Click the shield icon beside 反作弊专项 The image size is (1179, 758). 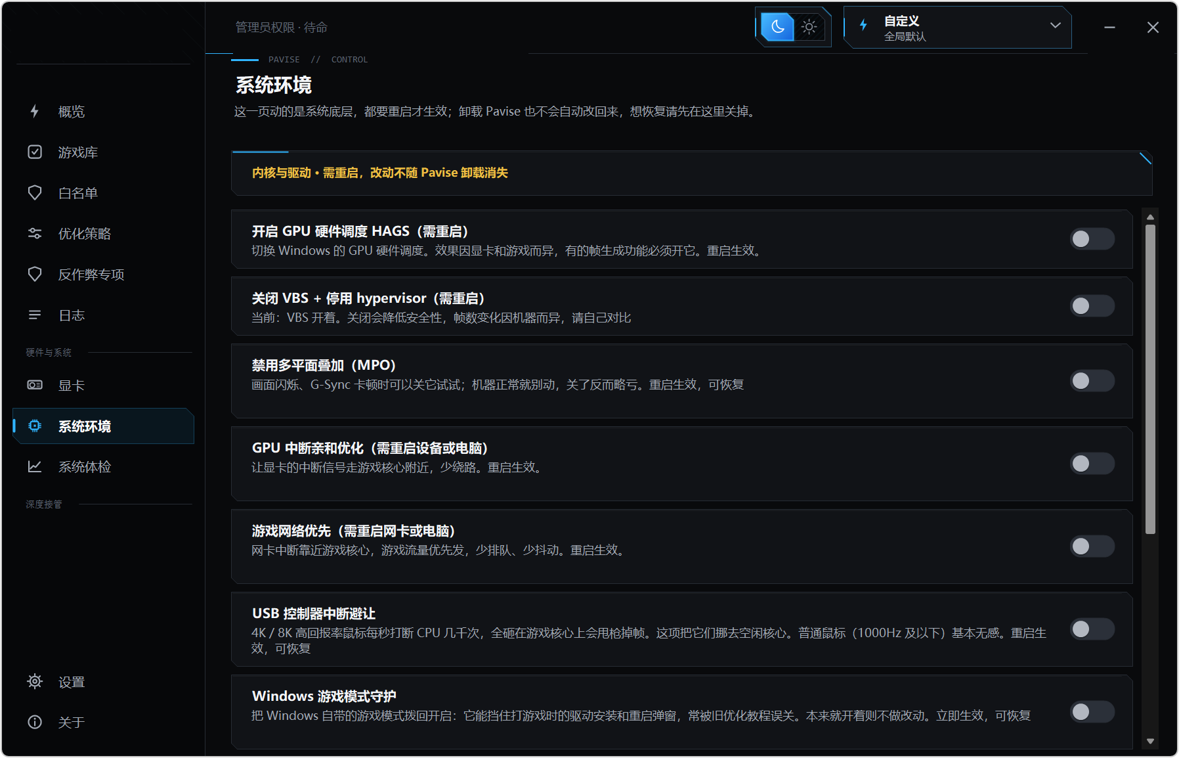(35, 275)
